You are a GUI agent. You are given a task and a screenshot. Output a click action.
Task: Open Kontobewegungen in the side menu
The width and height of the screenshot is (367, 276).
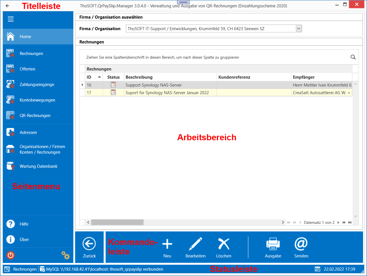(38, 100)
